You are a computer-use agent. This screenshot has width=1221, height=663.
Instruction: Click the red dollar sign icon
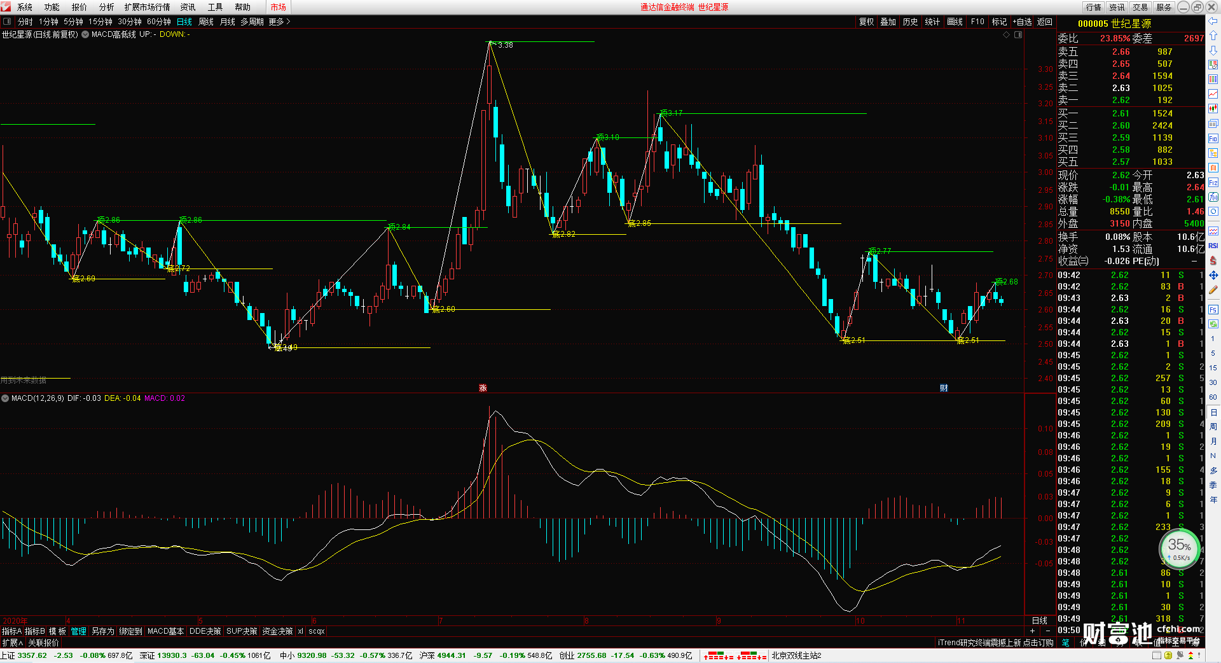[x=1213, y=260]
